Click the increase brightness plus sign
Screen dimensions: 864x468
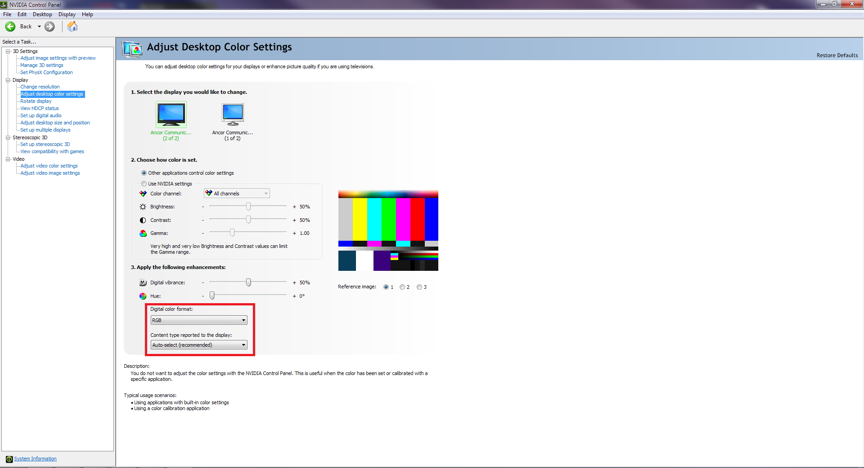pos(294,207)
